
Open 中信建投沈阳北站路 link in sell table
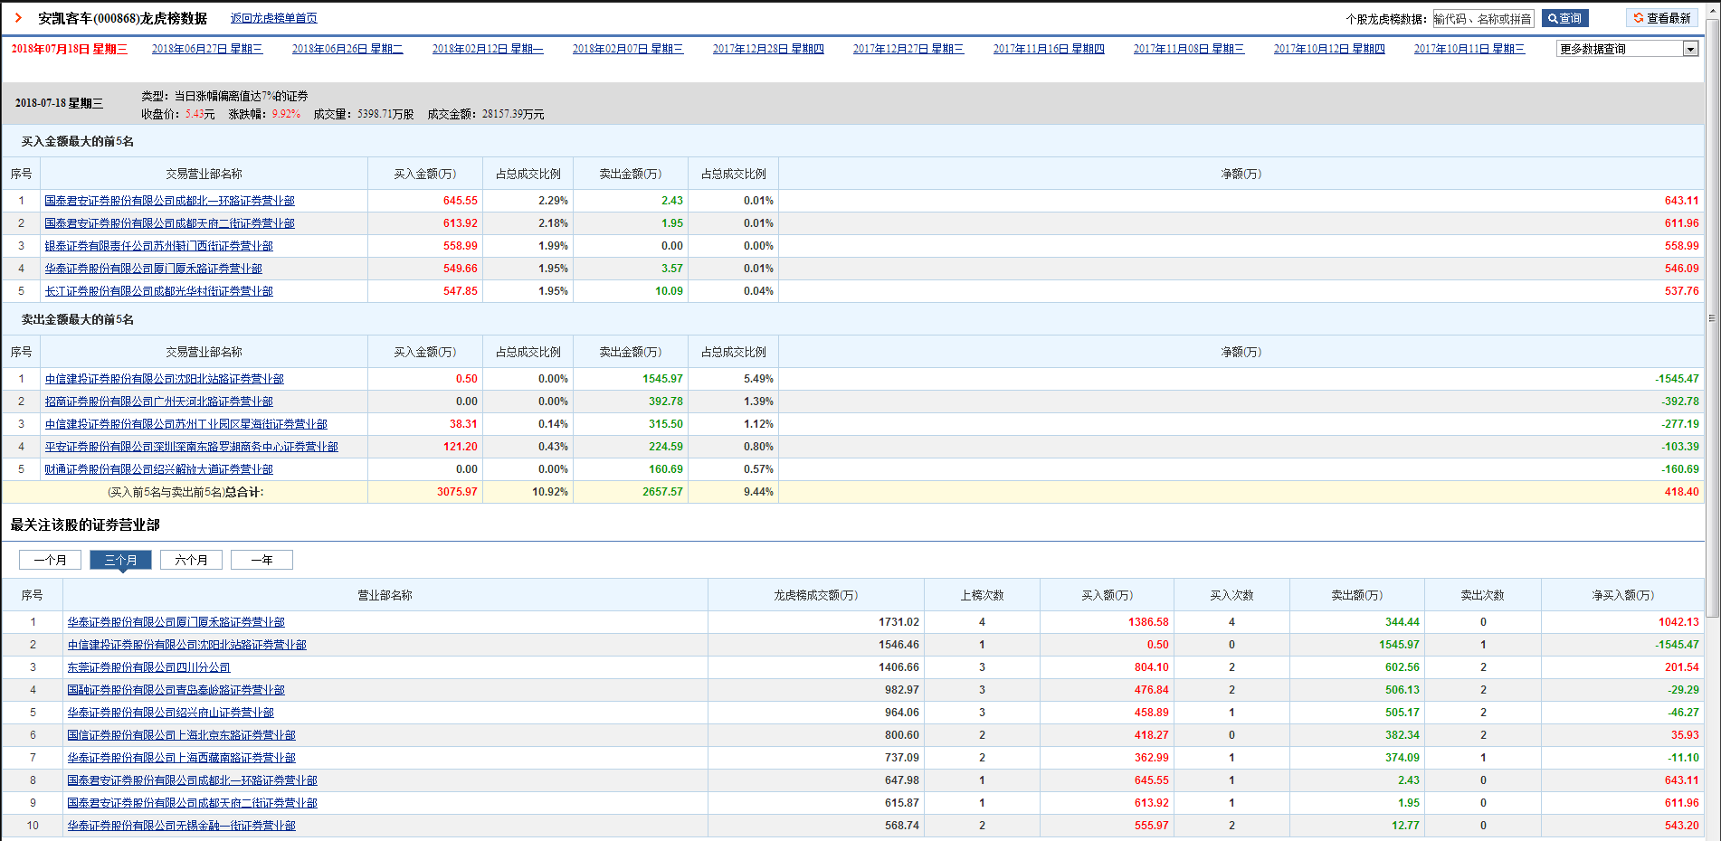click(164, 379)
